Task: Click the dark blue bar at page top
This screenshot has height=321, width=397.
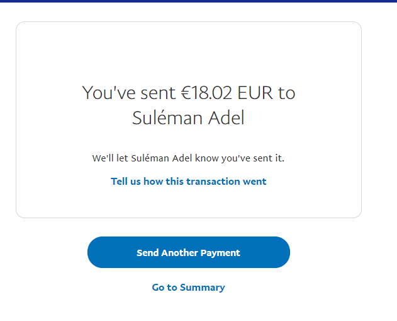Action: click(x=198, y=1)
